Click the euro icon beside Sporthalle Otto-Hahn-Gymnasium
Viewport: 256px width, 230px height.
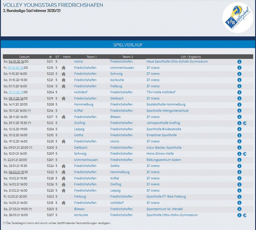[244, 215]
